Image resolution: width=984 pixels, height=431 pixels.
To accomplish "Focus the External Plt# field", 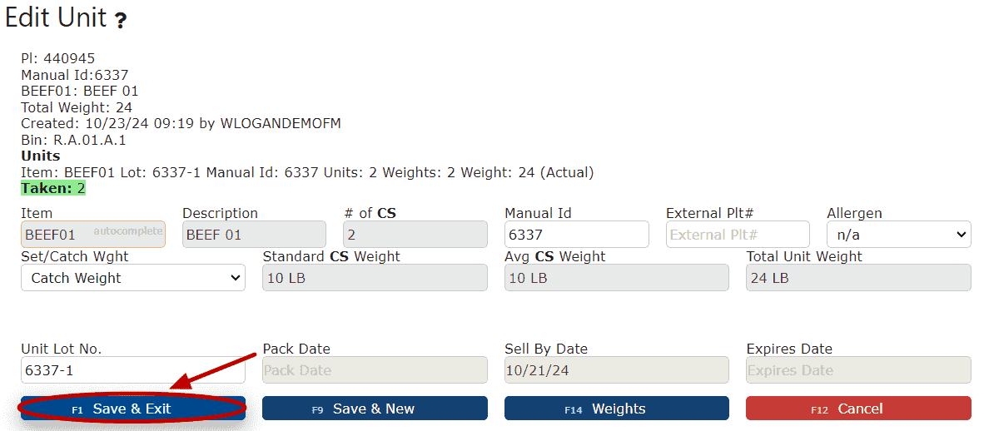I will pos(738,235).
